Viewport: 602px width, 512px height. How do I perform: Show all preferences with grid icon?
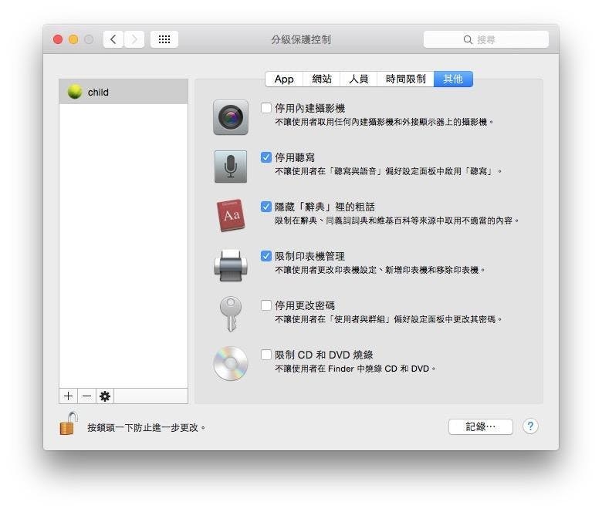point(164,39)
